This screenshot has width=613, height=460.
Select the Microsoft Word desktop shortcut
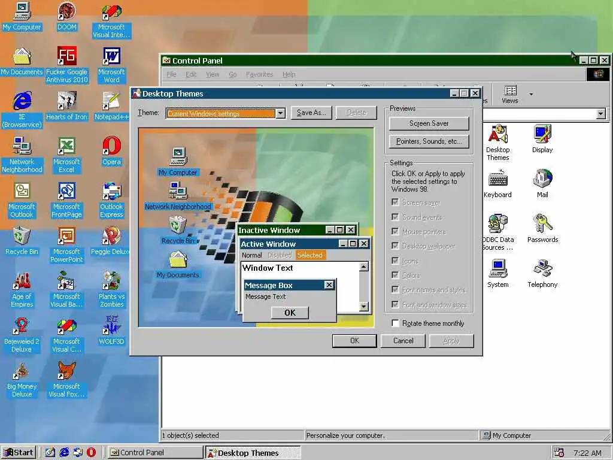[x=111, y=65]
